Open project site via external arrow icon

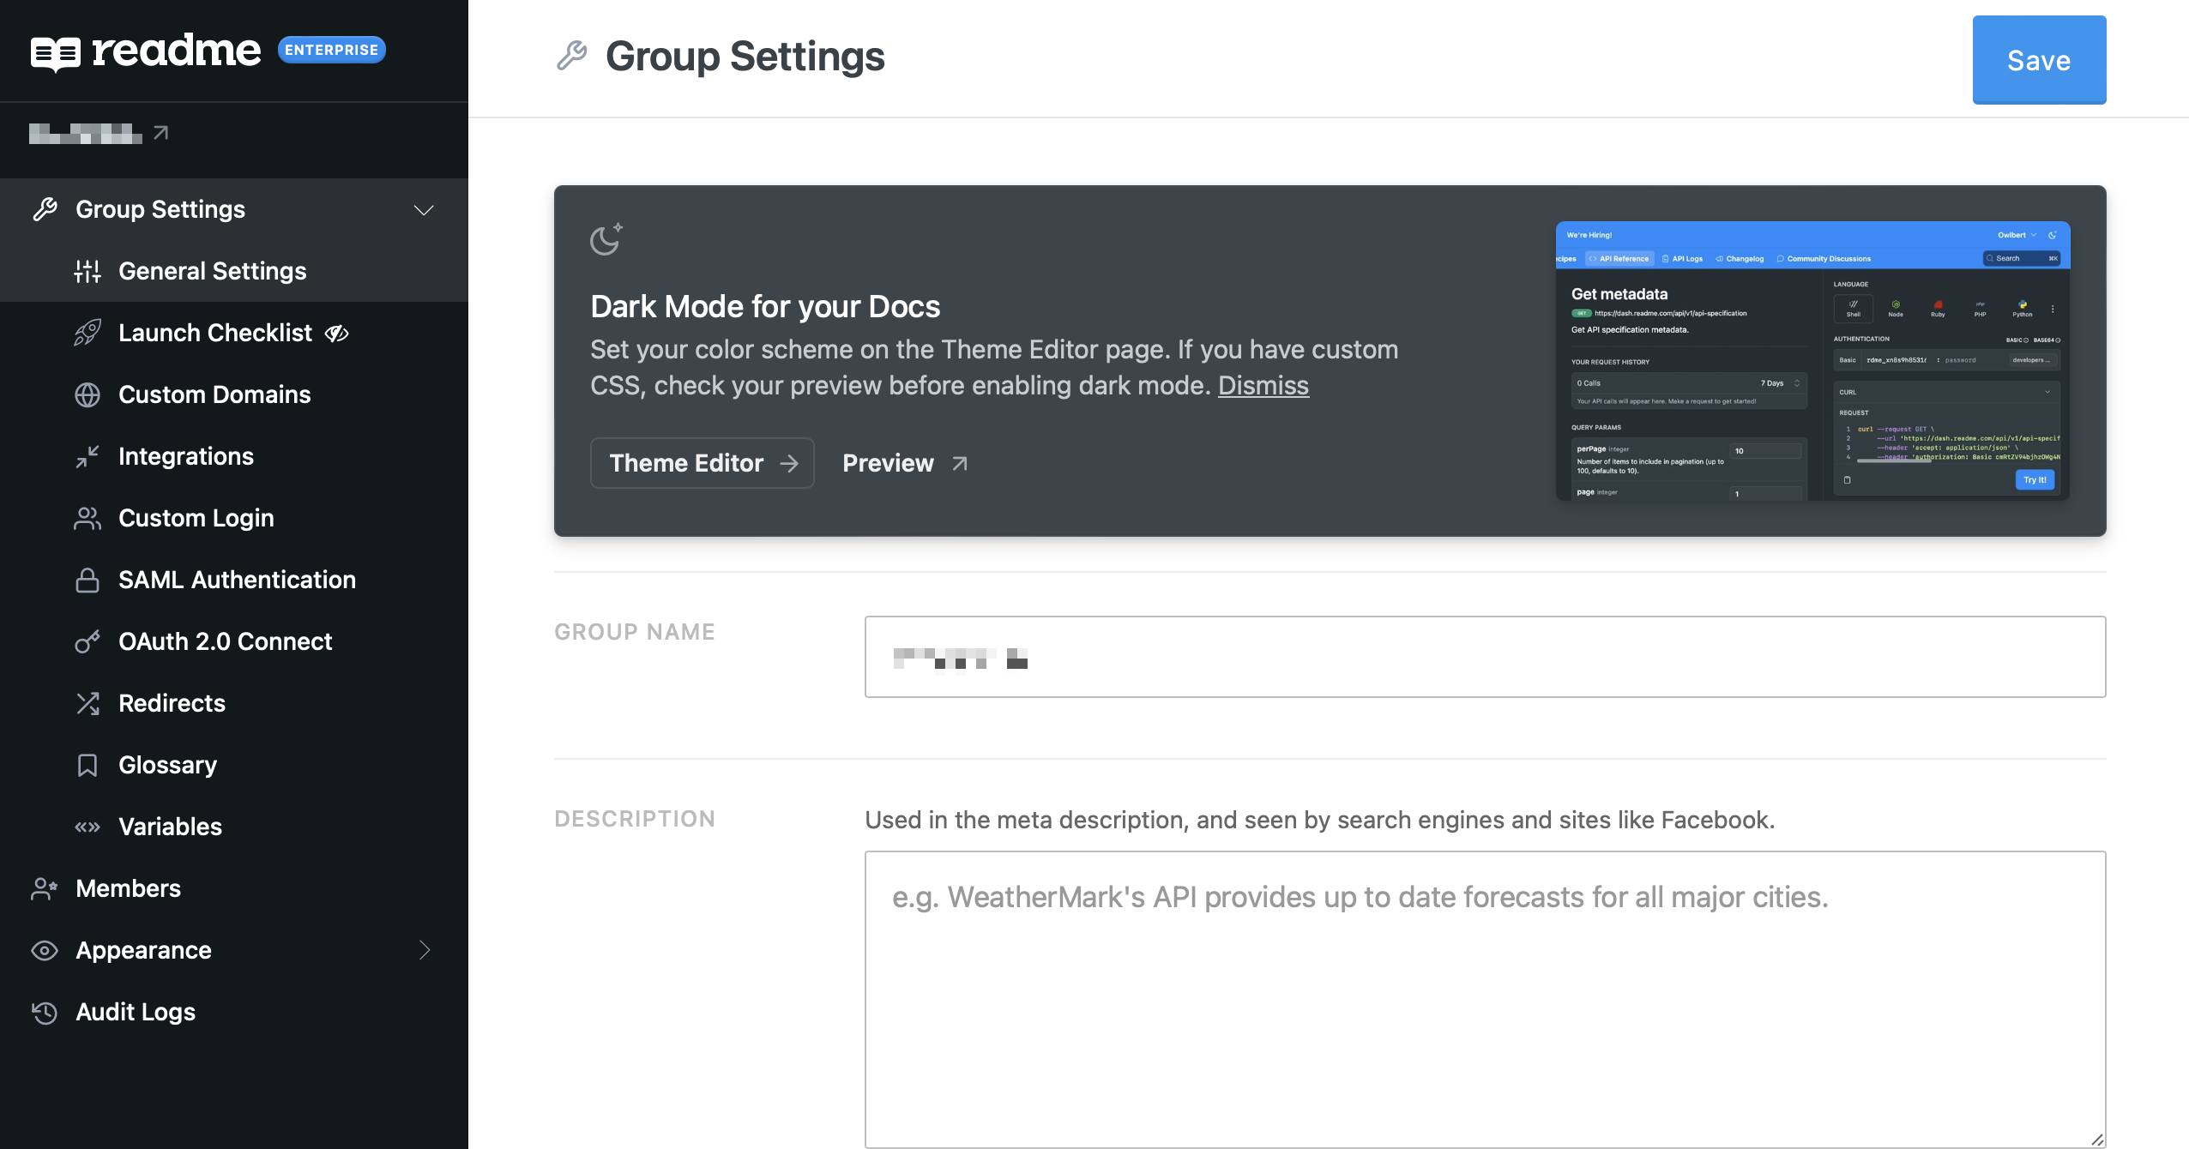160,133
